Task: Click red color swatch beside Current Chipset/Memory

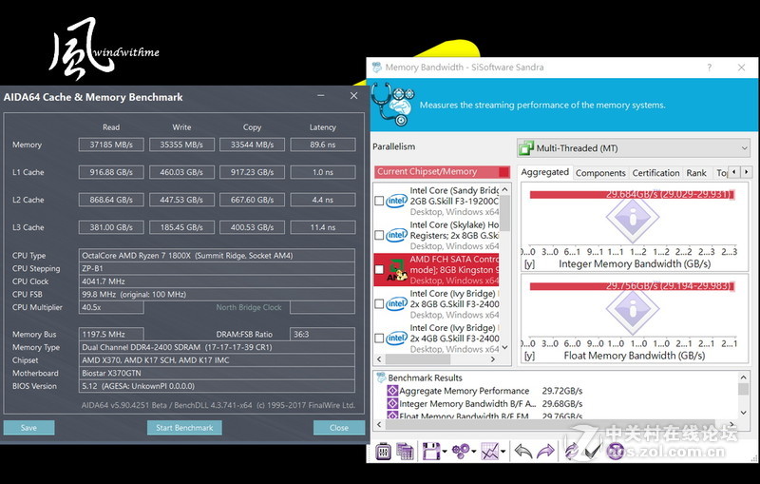Action: tap(504, 172)
